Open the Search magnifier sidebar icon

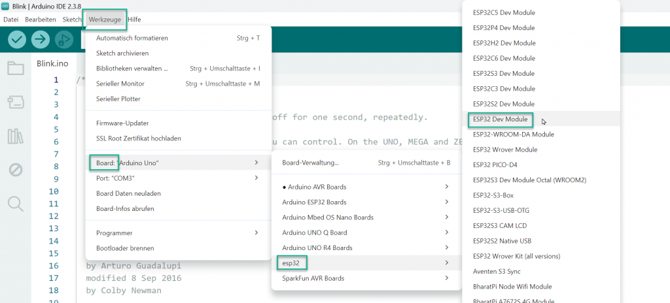[16, 204]
